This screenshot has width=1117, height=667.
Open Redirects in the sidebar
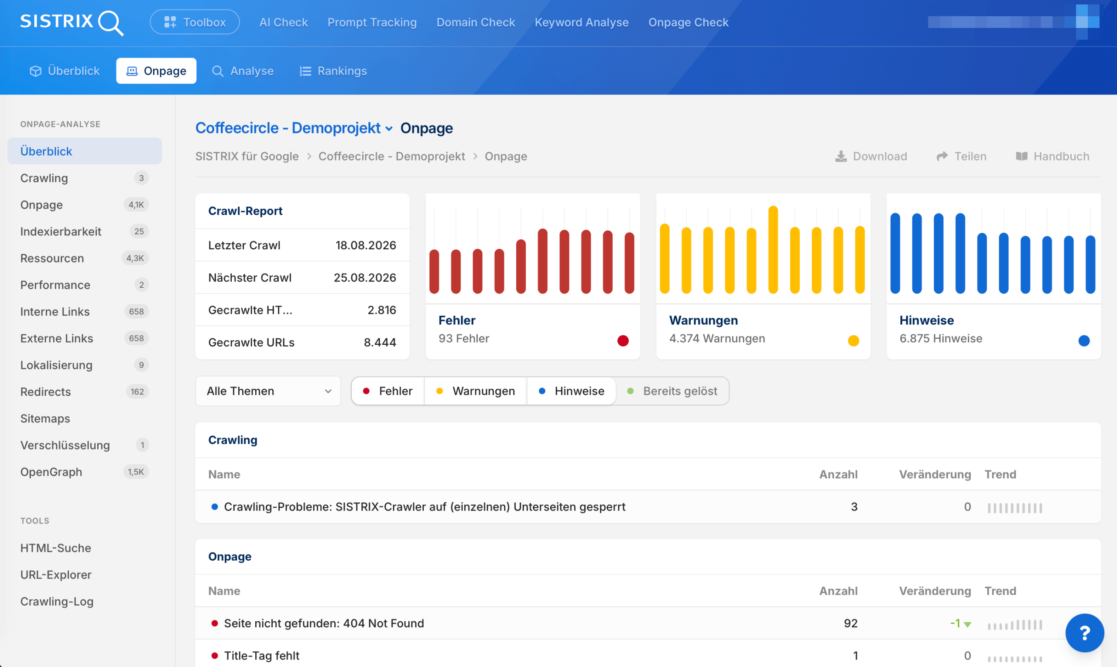point(85,392)
